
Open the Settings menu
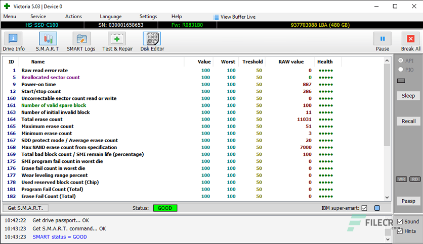tap(148, 17)
